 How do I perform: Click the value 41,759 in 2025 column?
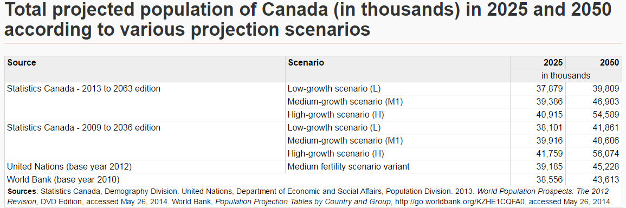(538, 153)
